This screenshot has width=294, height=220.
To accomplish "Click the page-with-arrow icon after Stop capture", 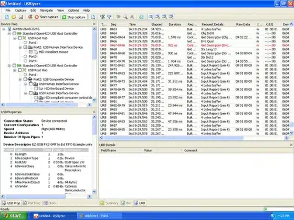I will (x=93, y=17).
